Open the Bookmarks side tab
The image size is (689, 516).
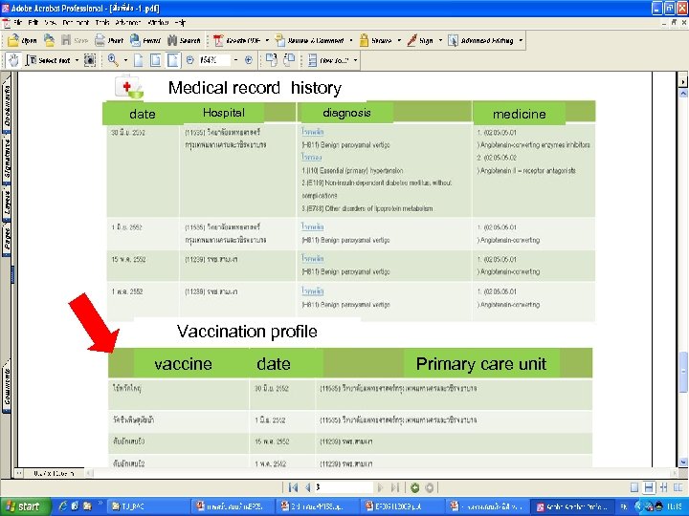(7, 105)
